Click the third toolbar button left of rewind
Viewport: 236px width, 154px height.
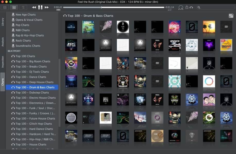23,7
